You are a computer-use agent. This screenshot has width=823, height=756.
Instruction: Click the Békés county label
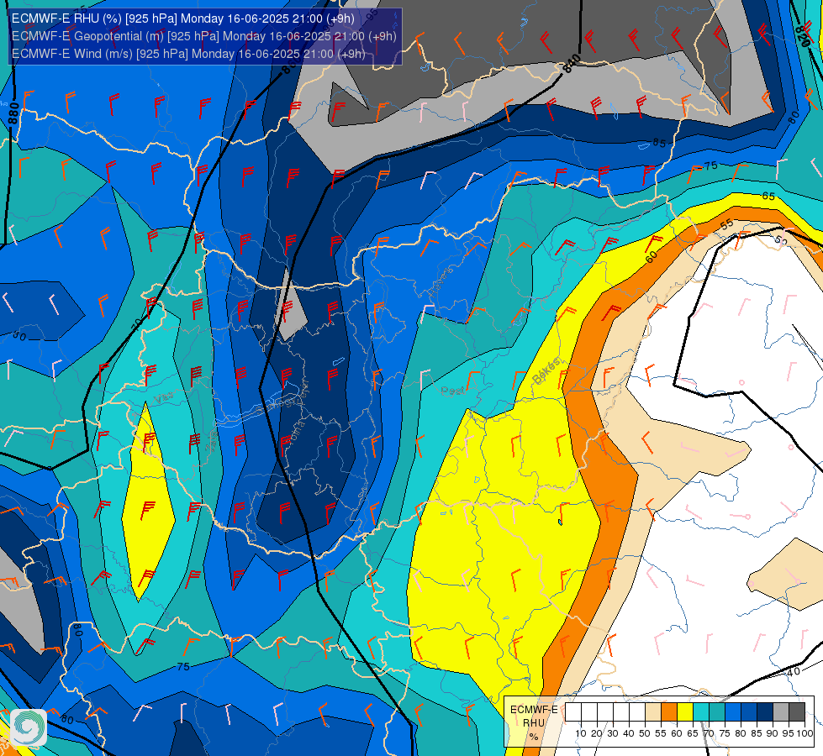tap(546, 370)
